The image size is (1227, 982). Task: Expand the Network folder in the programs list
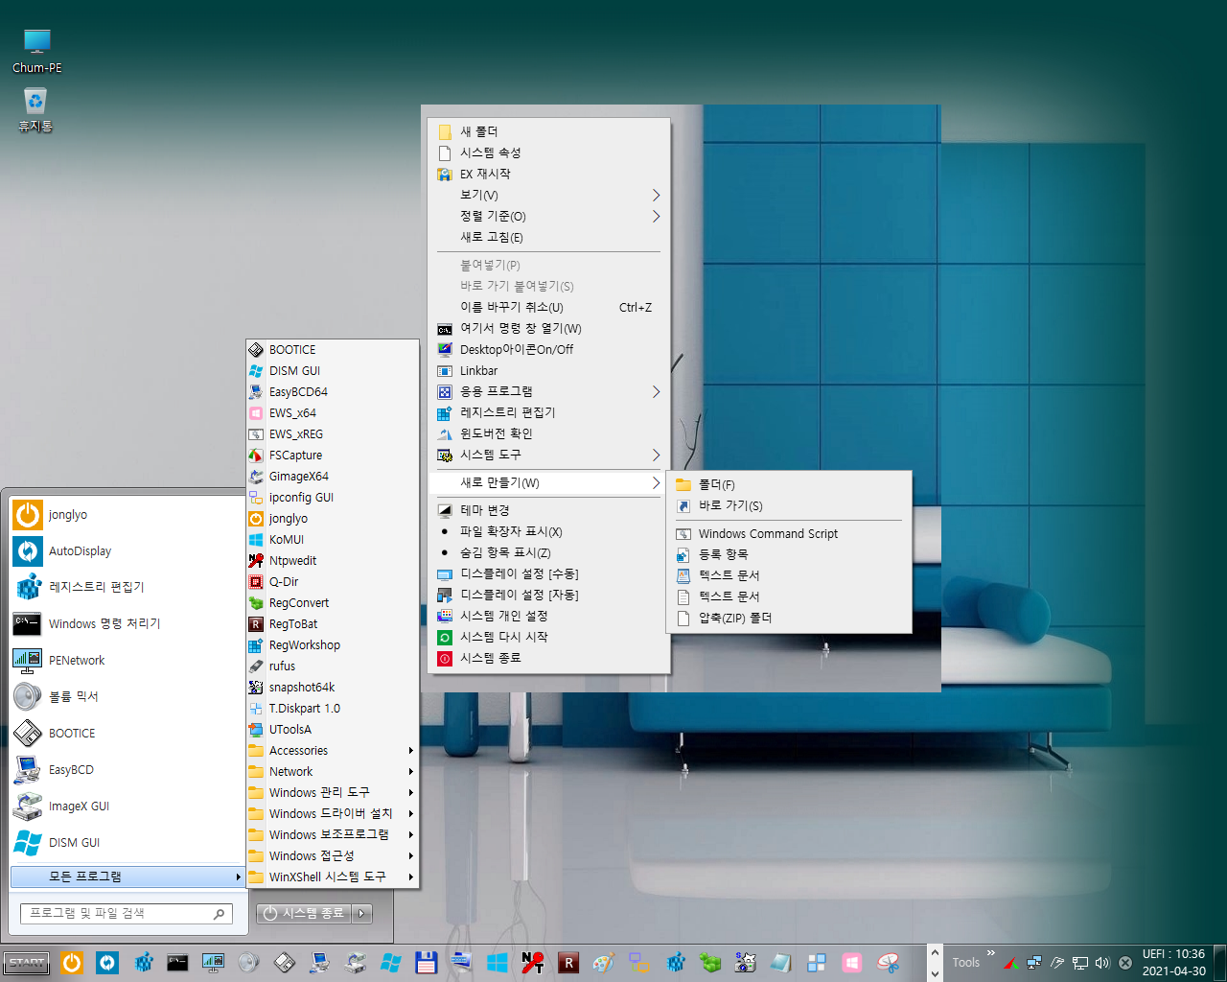click(333, 772)
